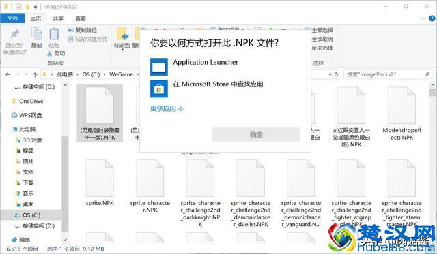Click WeGame in the address path
Viewport: 437px width, 254px height.
[x=122, y=74]
